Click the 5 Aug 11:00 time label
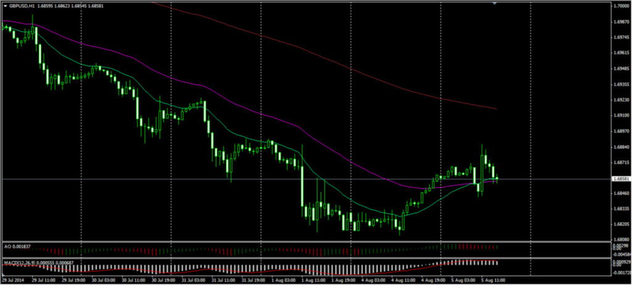 [493, 280]
